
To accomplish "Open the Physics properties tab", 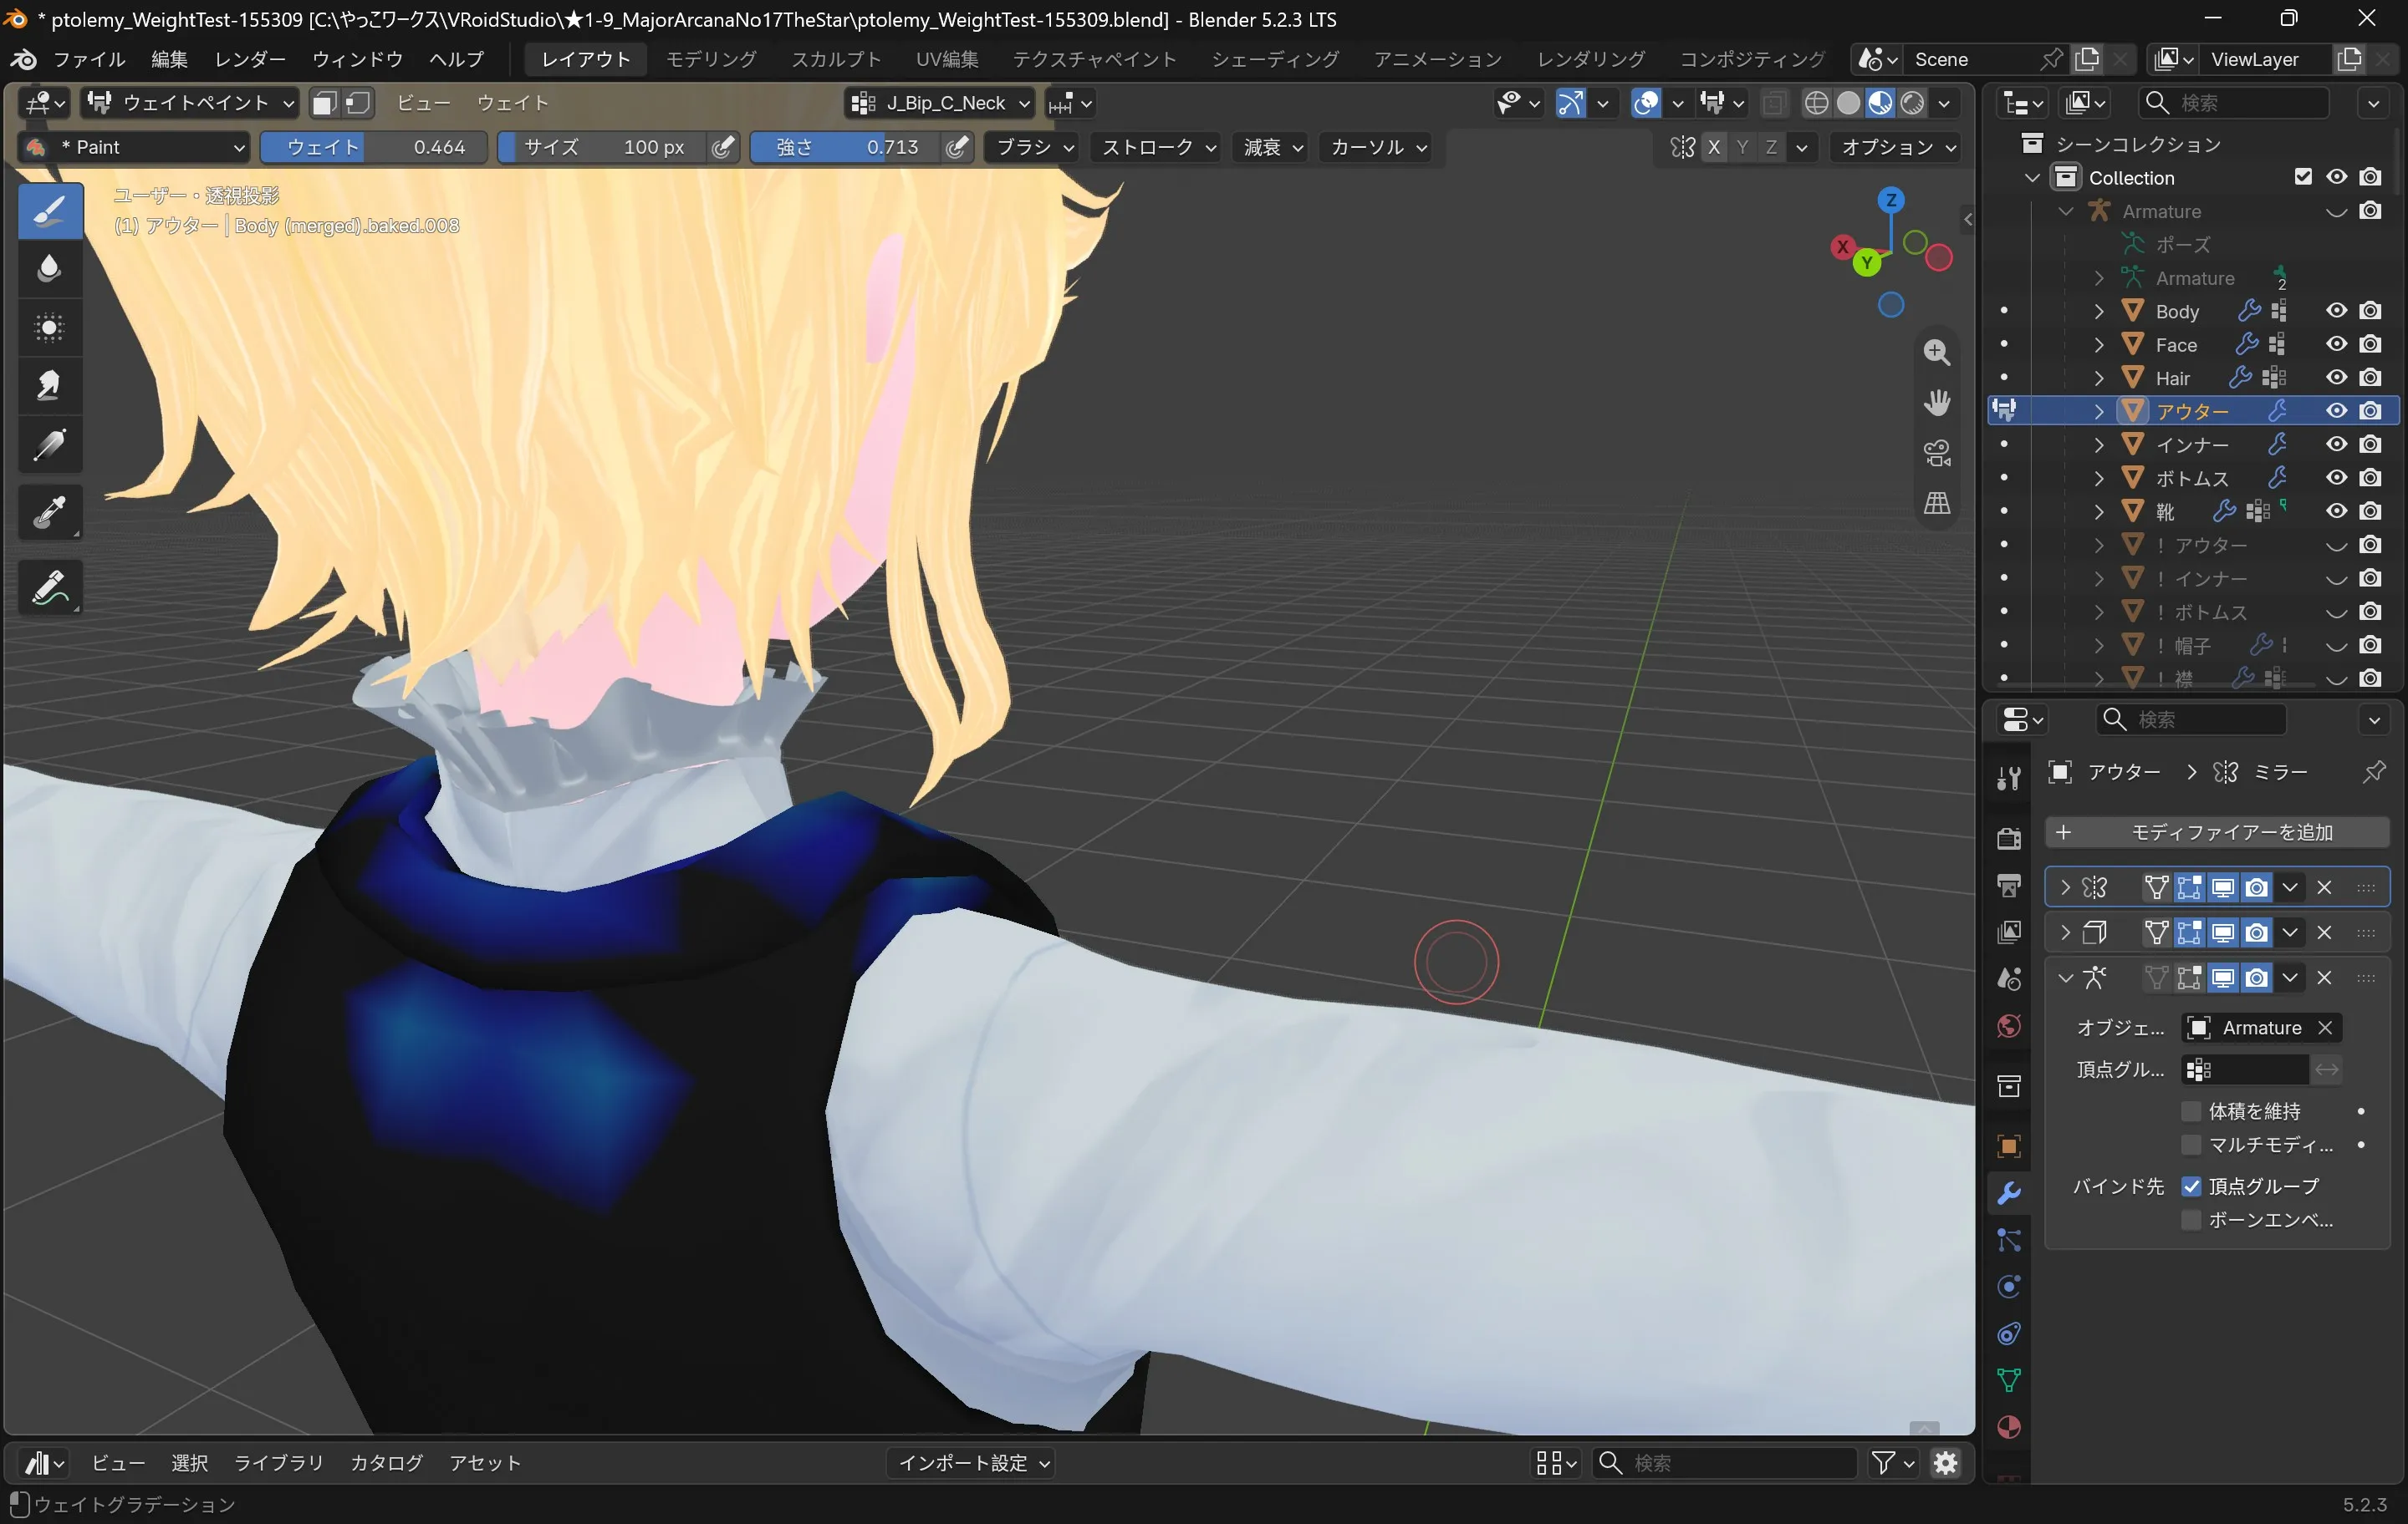I will [2008, 1286].
